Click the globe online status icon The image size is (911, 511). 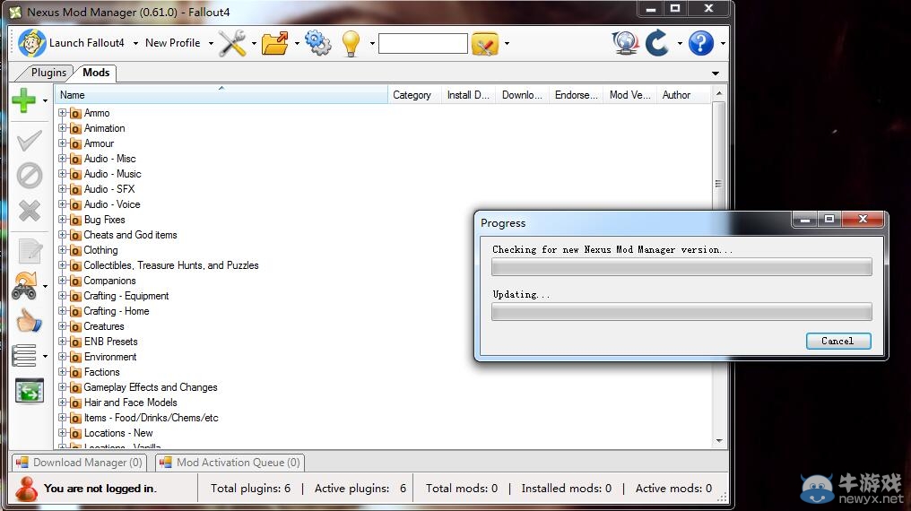pos(625,43)
